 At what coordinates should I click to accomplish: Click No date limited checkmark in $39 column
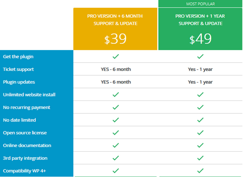click(115, 120)
